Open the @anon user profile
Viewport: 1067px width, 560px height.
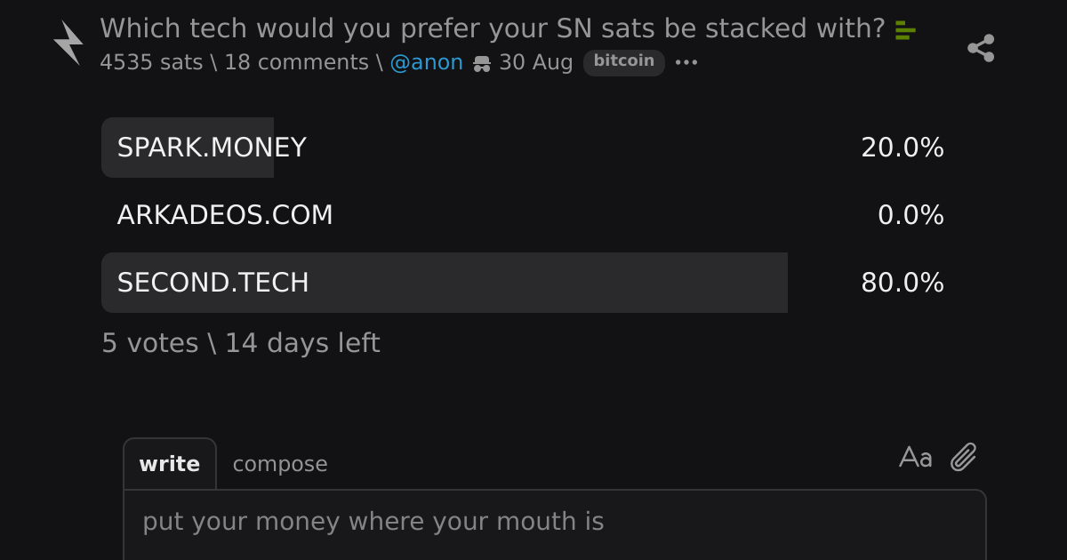(x=427, y=62)
